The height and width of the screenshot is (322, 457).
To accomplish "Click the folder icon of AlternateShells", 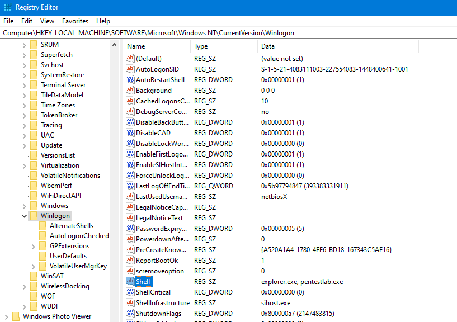I will pyautogui.click(x=43, y=226).
